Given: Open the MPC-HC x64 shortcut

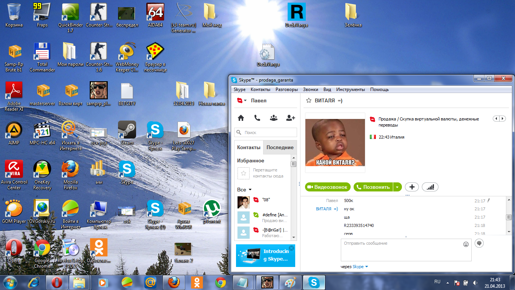Looking at the screenshot, I should (x=42, y=133).
